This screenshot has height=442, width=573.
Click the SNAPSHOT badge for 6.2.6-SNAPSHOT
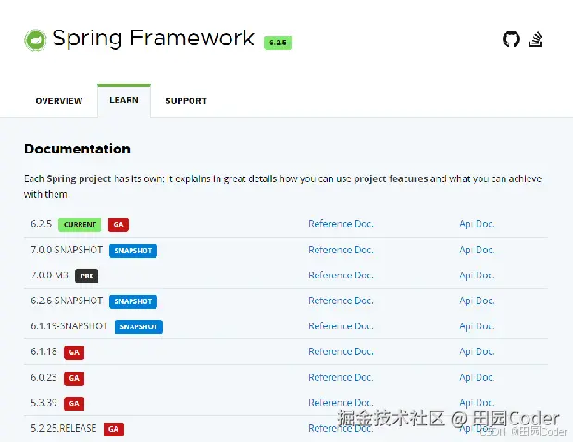133,301
